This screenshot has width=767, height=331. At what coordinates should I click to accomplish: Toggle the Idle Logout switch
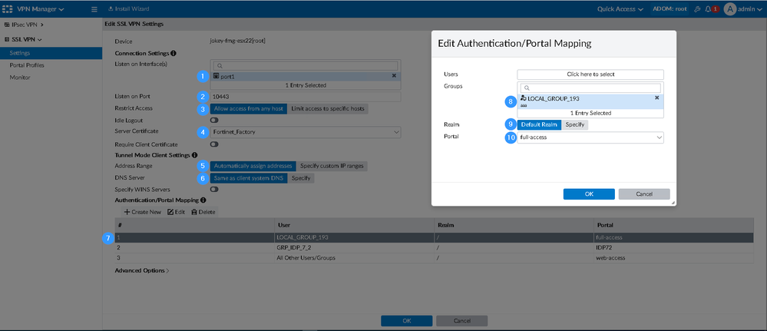click(x=214, y=121)
